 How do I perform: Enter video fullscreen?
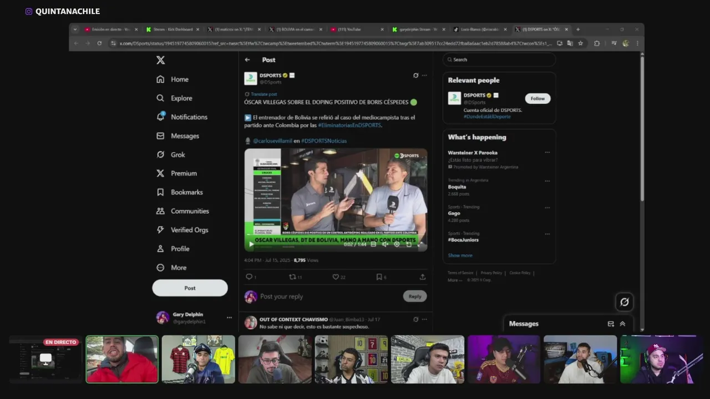[x=420, y=244]
